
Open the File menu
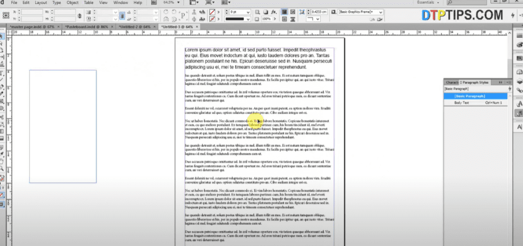click(14, 3)
